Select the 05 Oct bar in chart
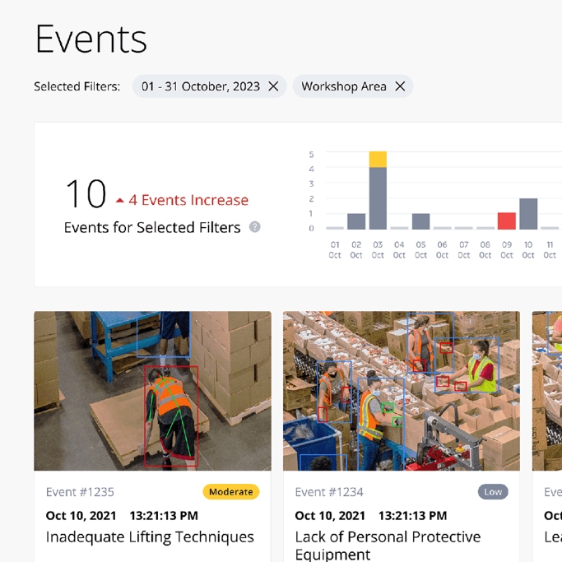The width and height of the screenshot is (562, 562). click(420, 221)
